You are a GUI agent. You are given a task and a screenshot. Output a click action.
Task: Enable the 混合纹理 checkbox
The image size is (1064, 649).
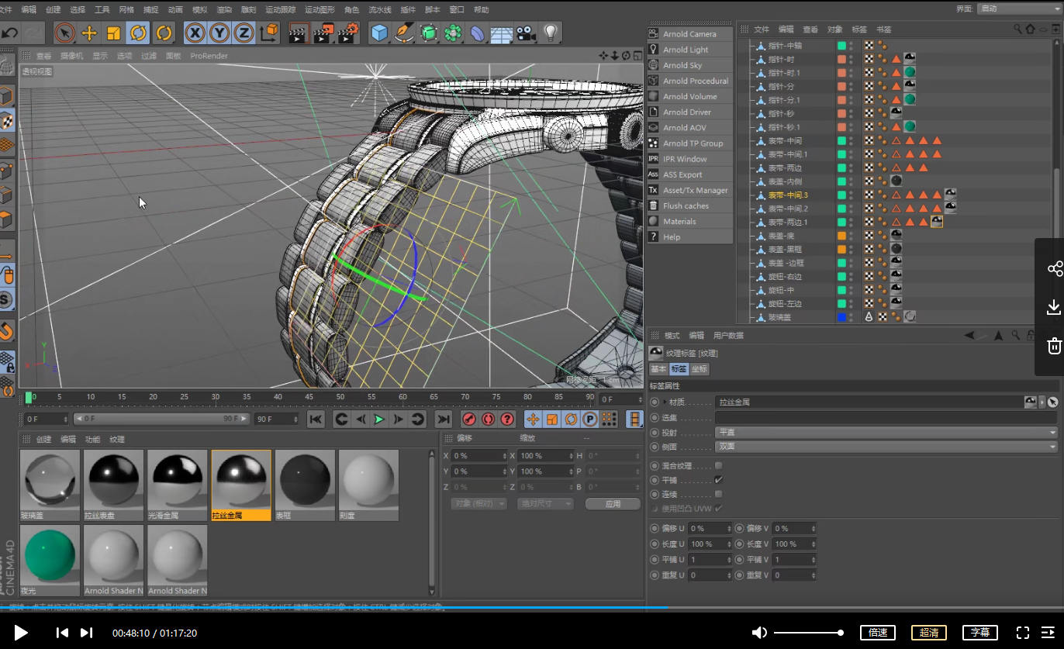[x=718, y=465]
